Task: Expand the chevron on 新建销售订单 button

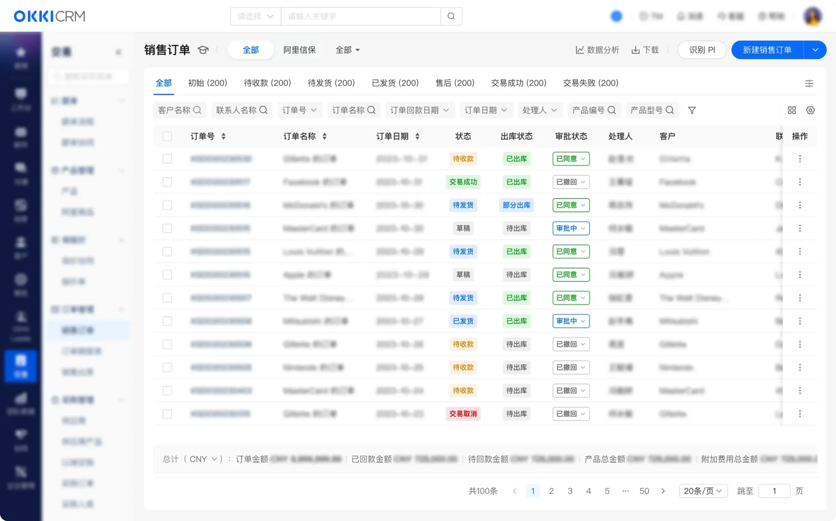Action: [815, 50]
